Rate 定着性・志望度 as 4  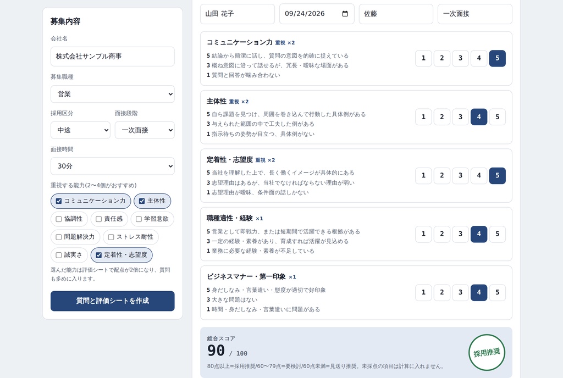[479, 175]
